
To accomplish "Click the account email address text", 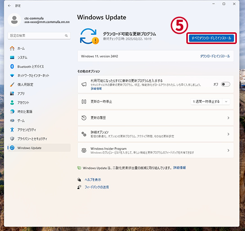I will 47,22.
